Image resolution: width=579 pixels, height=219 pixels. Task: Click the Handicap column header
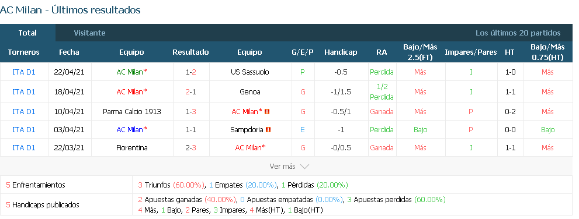341,52
